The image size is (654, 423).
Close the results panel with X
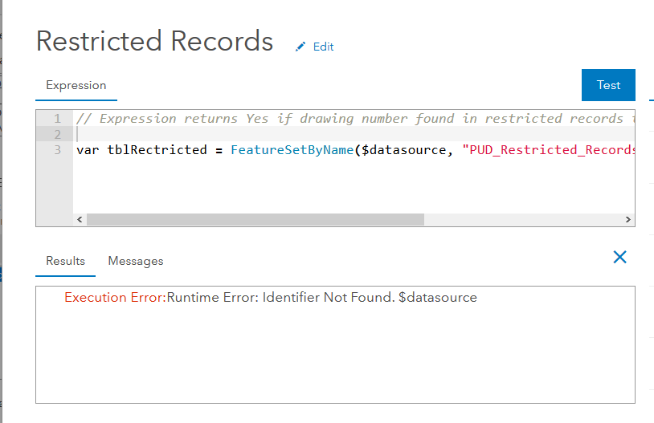(619, 257)
